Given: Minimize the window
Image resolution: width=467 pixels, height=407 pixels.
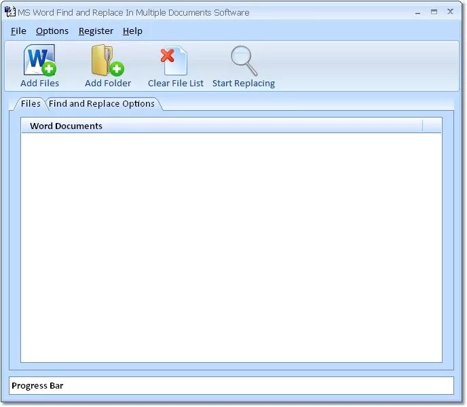Looking at the screenshot, I should pos(418,12).
